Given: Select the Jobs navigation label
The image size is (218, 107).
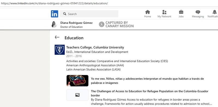Looking at the screenshot, I should 181,16.
